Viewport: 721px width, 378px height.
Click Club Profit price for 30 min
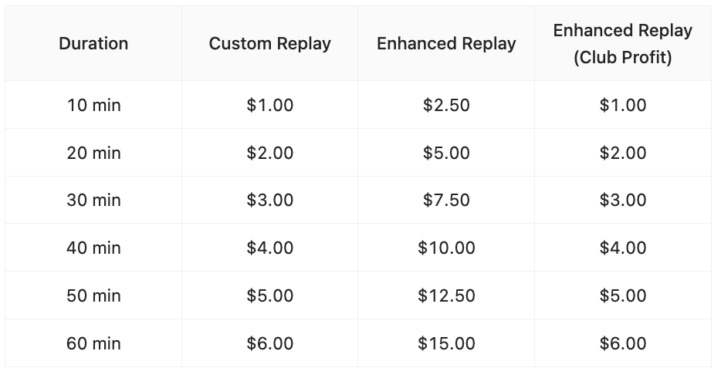pos(622,201)
